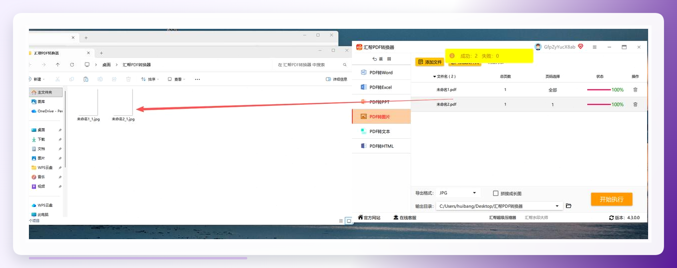677x268 pixels.
Task: Click the Rename icon in Explorer toolbar
Action: (100, 79)
